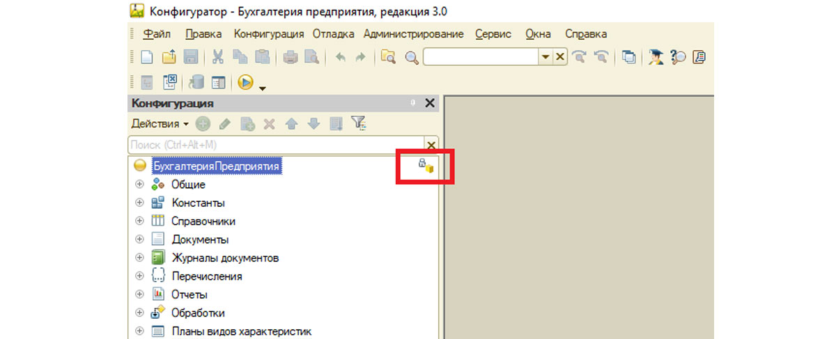Click the Filter by subsystems funnel icon
The height and width of the screenshot is (339, 836).
tap(358, 124)
